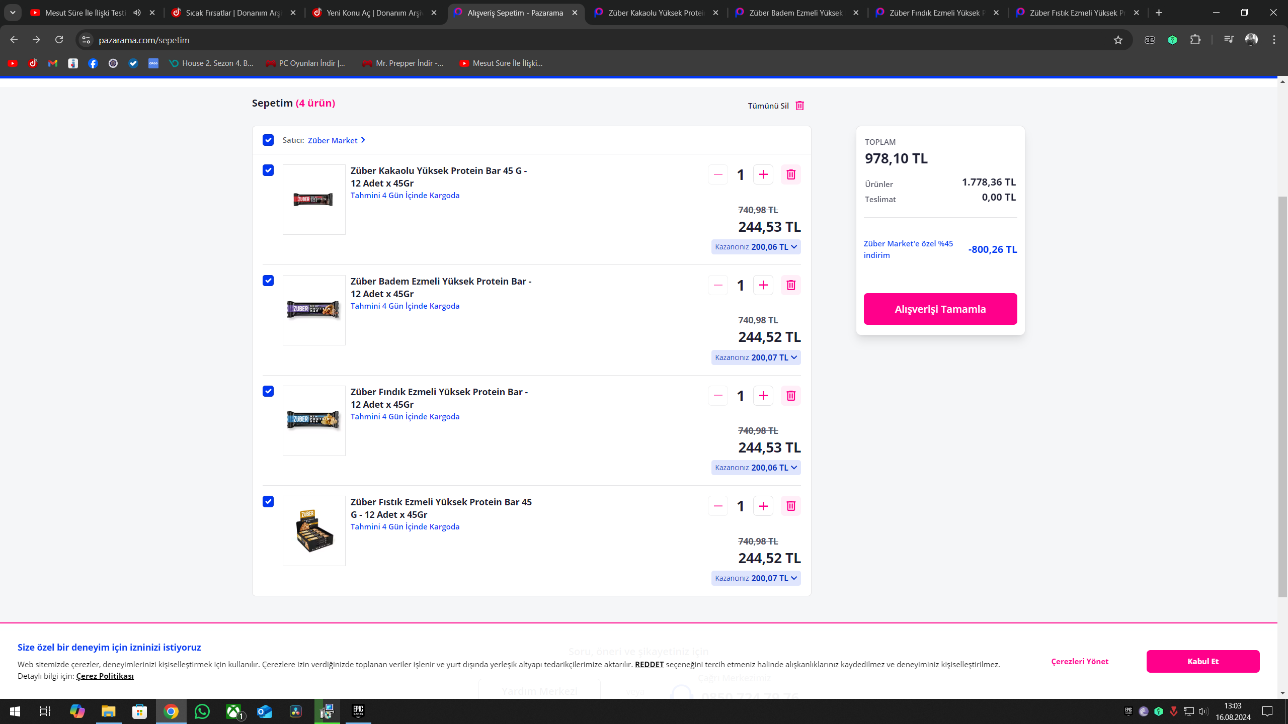Click Alışverişi Tamamla button

coord(940,309)
